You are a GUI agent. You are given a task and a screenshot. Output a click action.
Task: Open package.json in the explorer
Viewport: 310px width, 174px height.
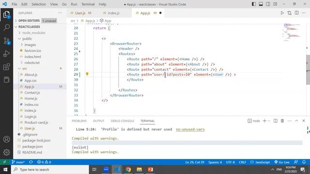click(32, 146)
